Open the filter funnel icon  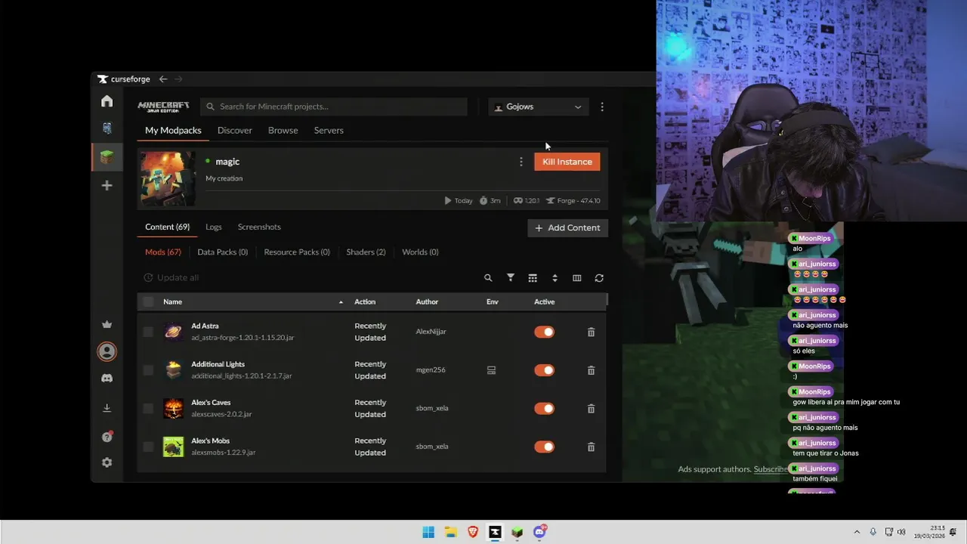(511, 278)
